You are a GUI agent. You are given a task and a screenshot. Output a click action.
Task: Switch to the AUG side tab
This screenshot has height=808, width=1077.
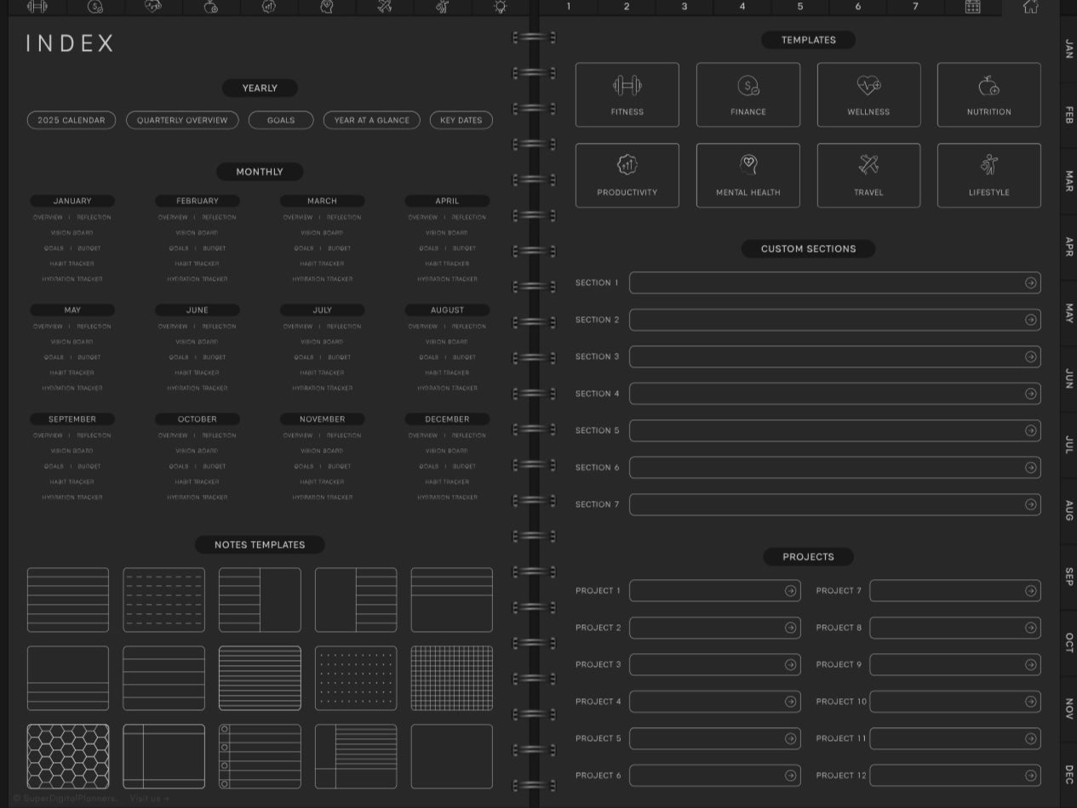point(1068,510)
